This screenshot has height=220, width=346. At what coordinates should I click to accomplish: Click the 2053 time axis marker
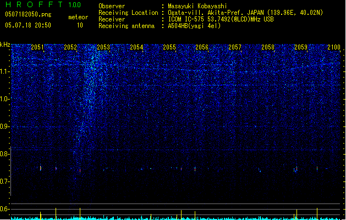click(x=103, y=47)
